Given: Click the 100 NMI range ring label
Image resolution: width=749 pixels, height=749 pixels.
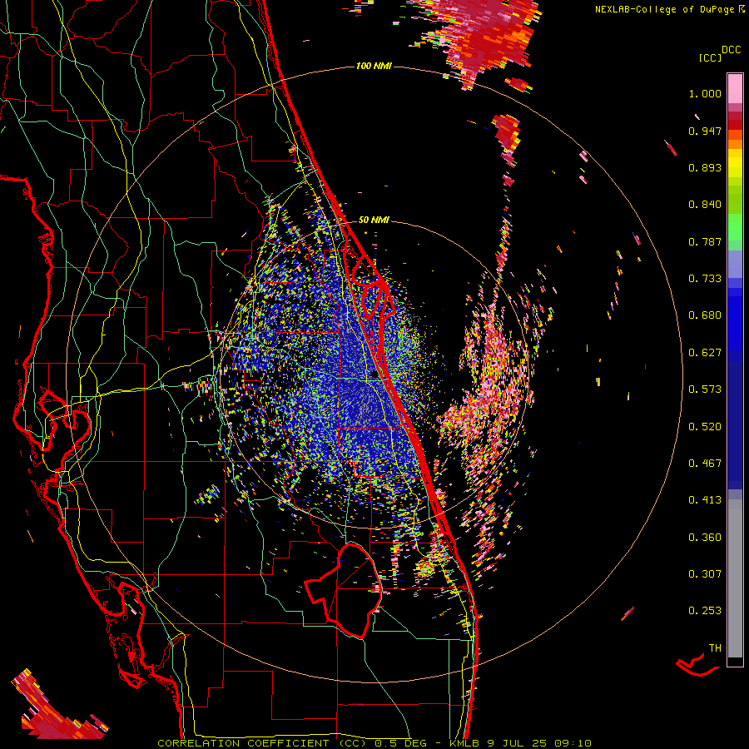Looking at the screenshot, I should pyautogui.click(x=374, y=66).
